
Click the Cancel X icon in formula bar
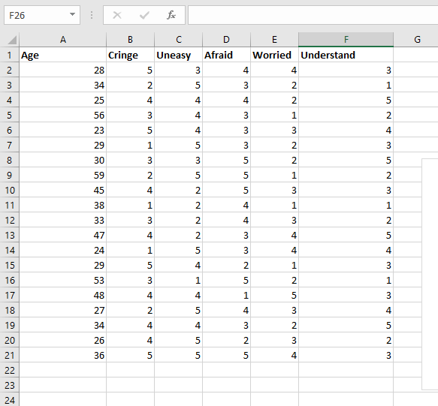(117, 15)
